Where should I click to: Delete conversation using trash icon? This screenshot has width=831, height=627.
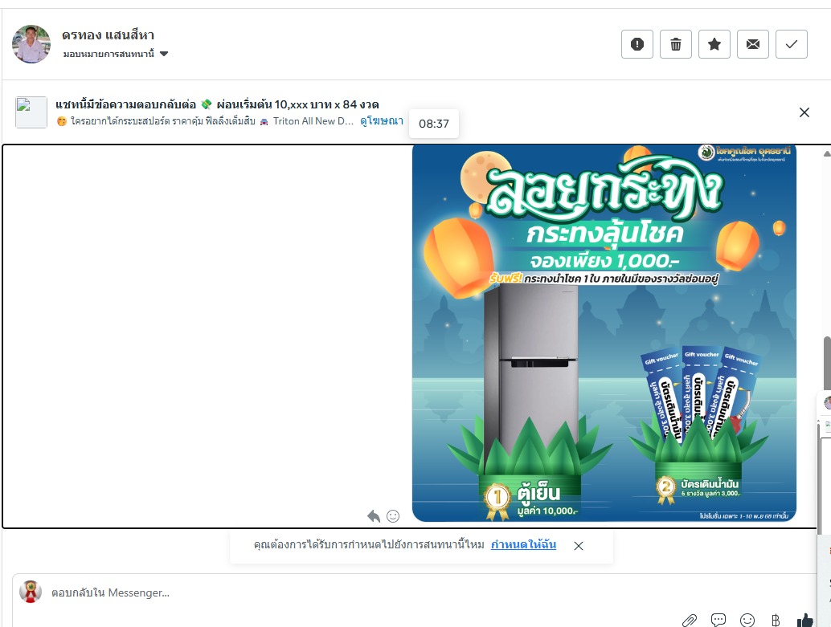(676, 44)
